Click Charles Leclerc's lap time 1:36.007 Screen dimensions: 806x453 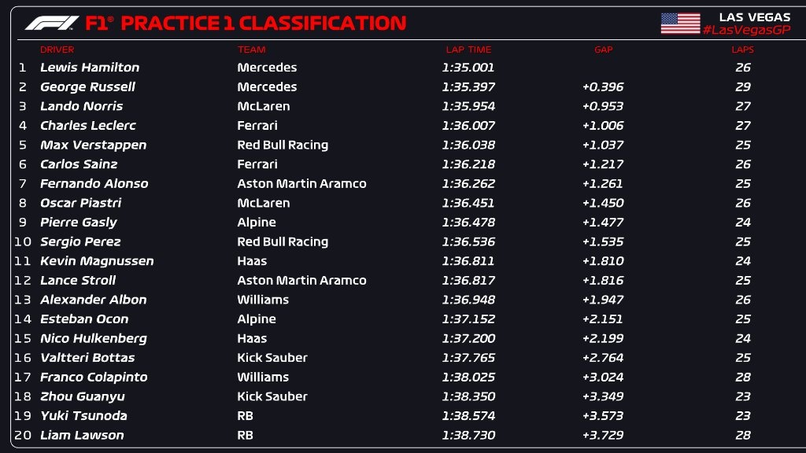pos(468,125)
